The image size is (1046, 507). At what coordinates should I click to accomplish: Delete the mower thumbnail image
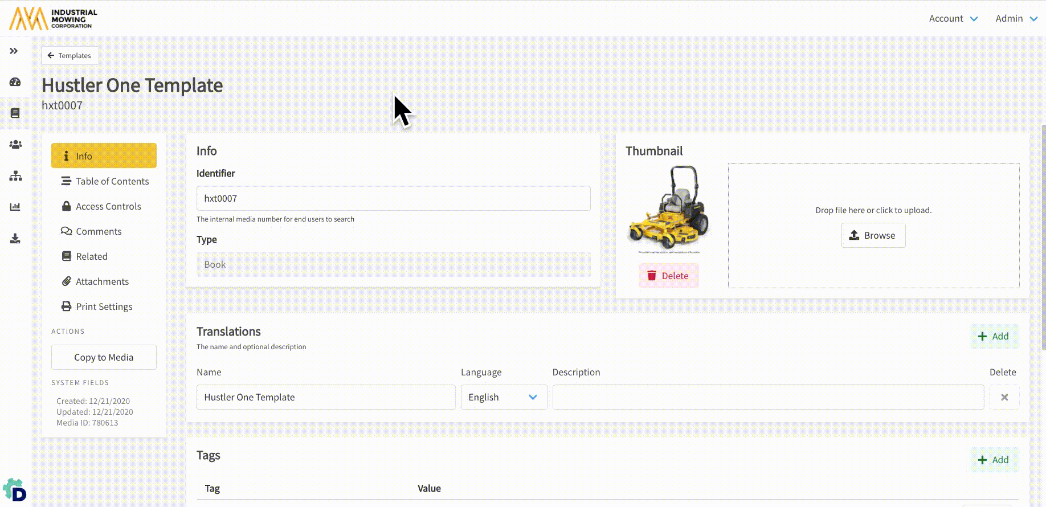click(x=668, y=276)
